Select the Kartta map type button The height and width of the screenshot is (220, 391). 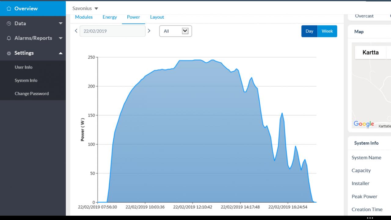coord(371,52)
